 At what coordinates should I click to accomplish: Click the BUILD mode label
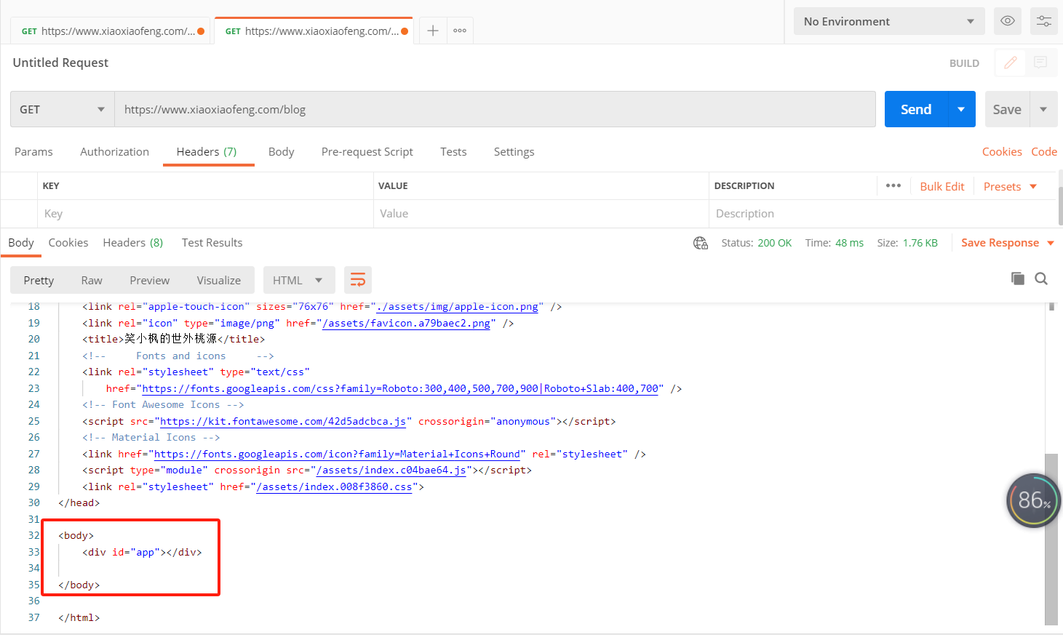coord(964,63)
